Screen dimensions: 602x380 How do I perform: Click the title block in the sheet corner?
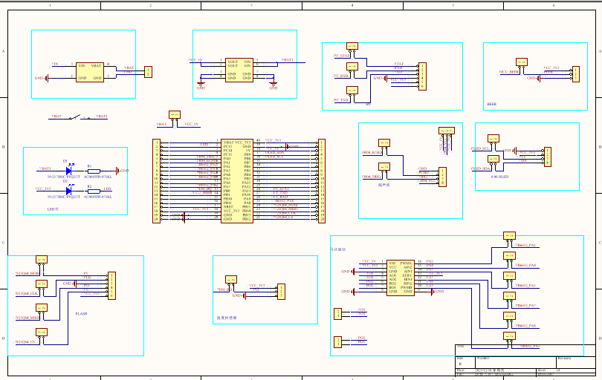pyautogui.click(x=525, y=360)
